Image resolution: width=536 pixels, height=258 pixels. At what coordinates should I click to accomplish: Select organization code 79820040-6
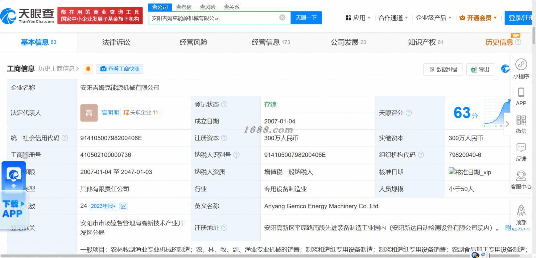(x=465, y=155)
